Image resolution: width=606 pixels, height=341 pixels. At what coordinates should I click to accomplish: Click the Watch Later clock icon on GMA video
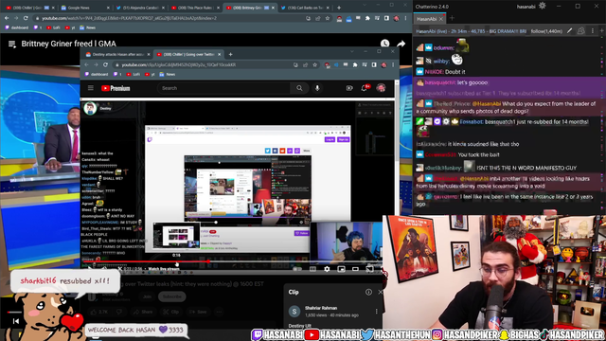[385, 44]
